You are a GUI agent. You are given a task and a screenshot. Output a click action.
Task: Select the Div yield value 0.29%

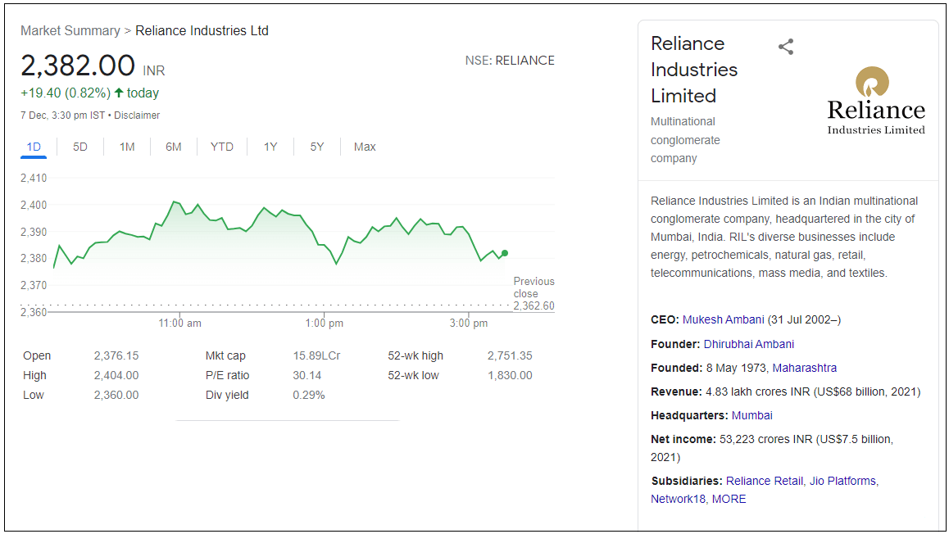coord(309,395)
